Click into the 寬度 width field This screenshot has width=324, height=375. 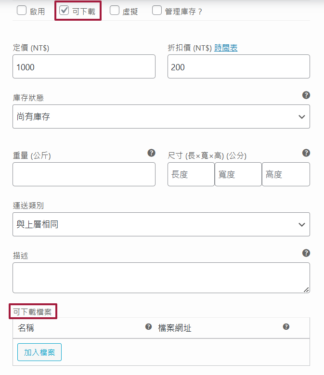[x=238, y=174]
